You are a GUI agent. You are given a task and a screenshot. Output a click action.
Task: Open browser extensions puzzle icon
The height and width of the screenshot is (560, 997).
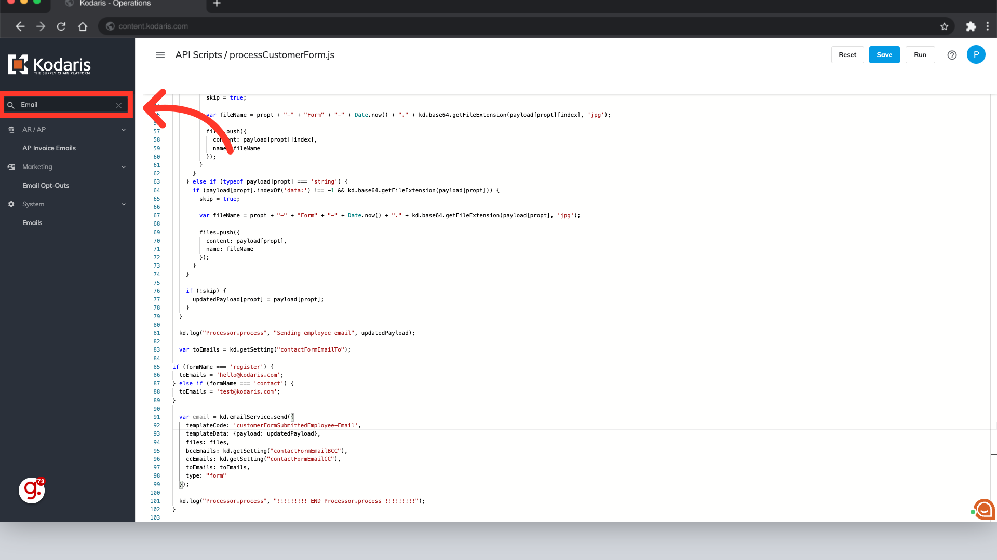(x=971, y=26)
